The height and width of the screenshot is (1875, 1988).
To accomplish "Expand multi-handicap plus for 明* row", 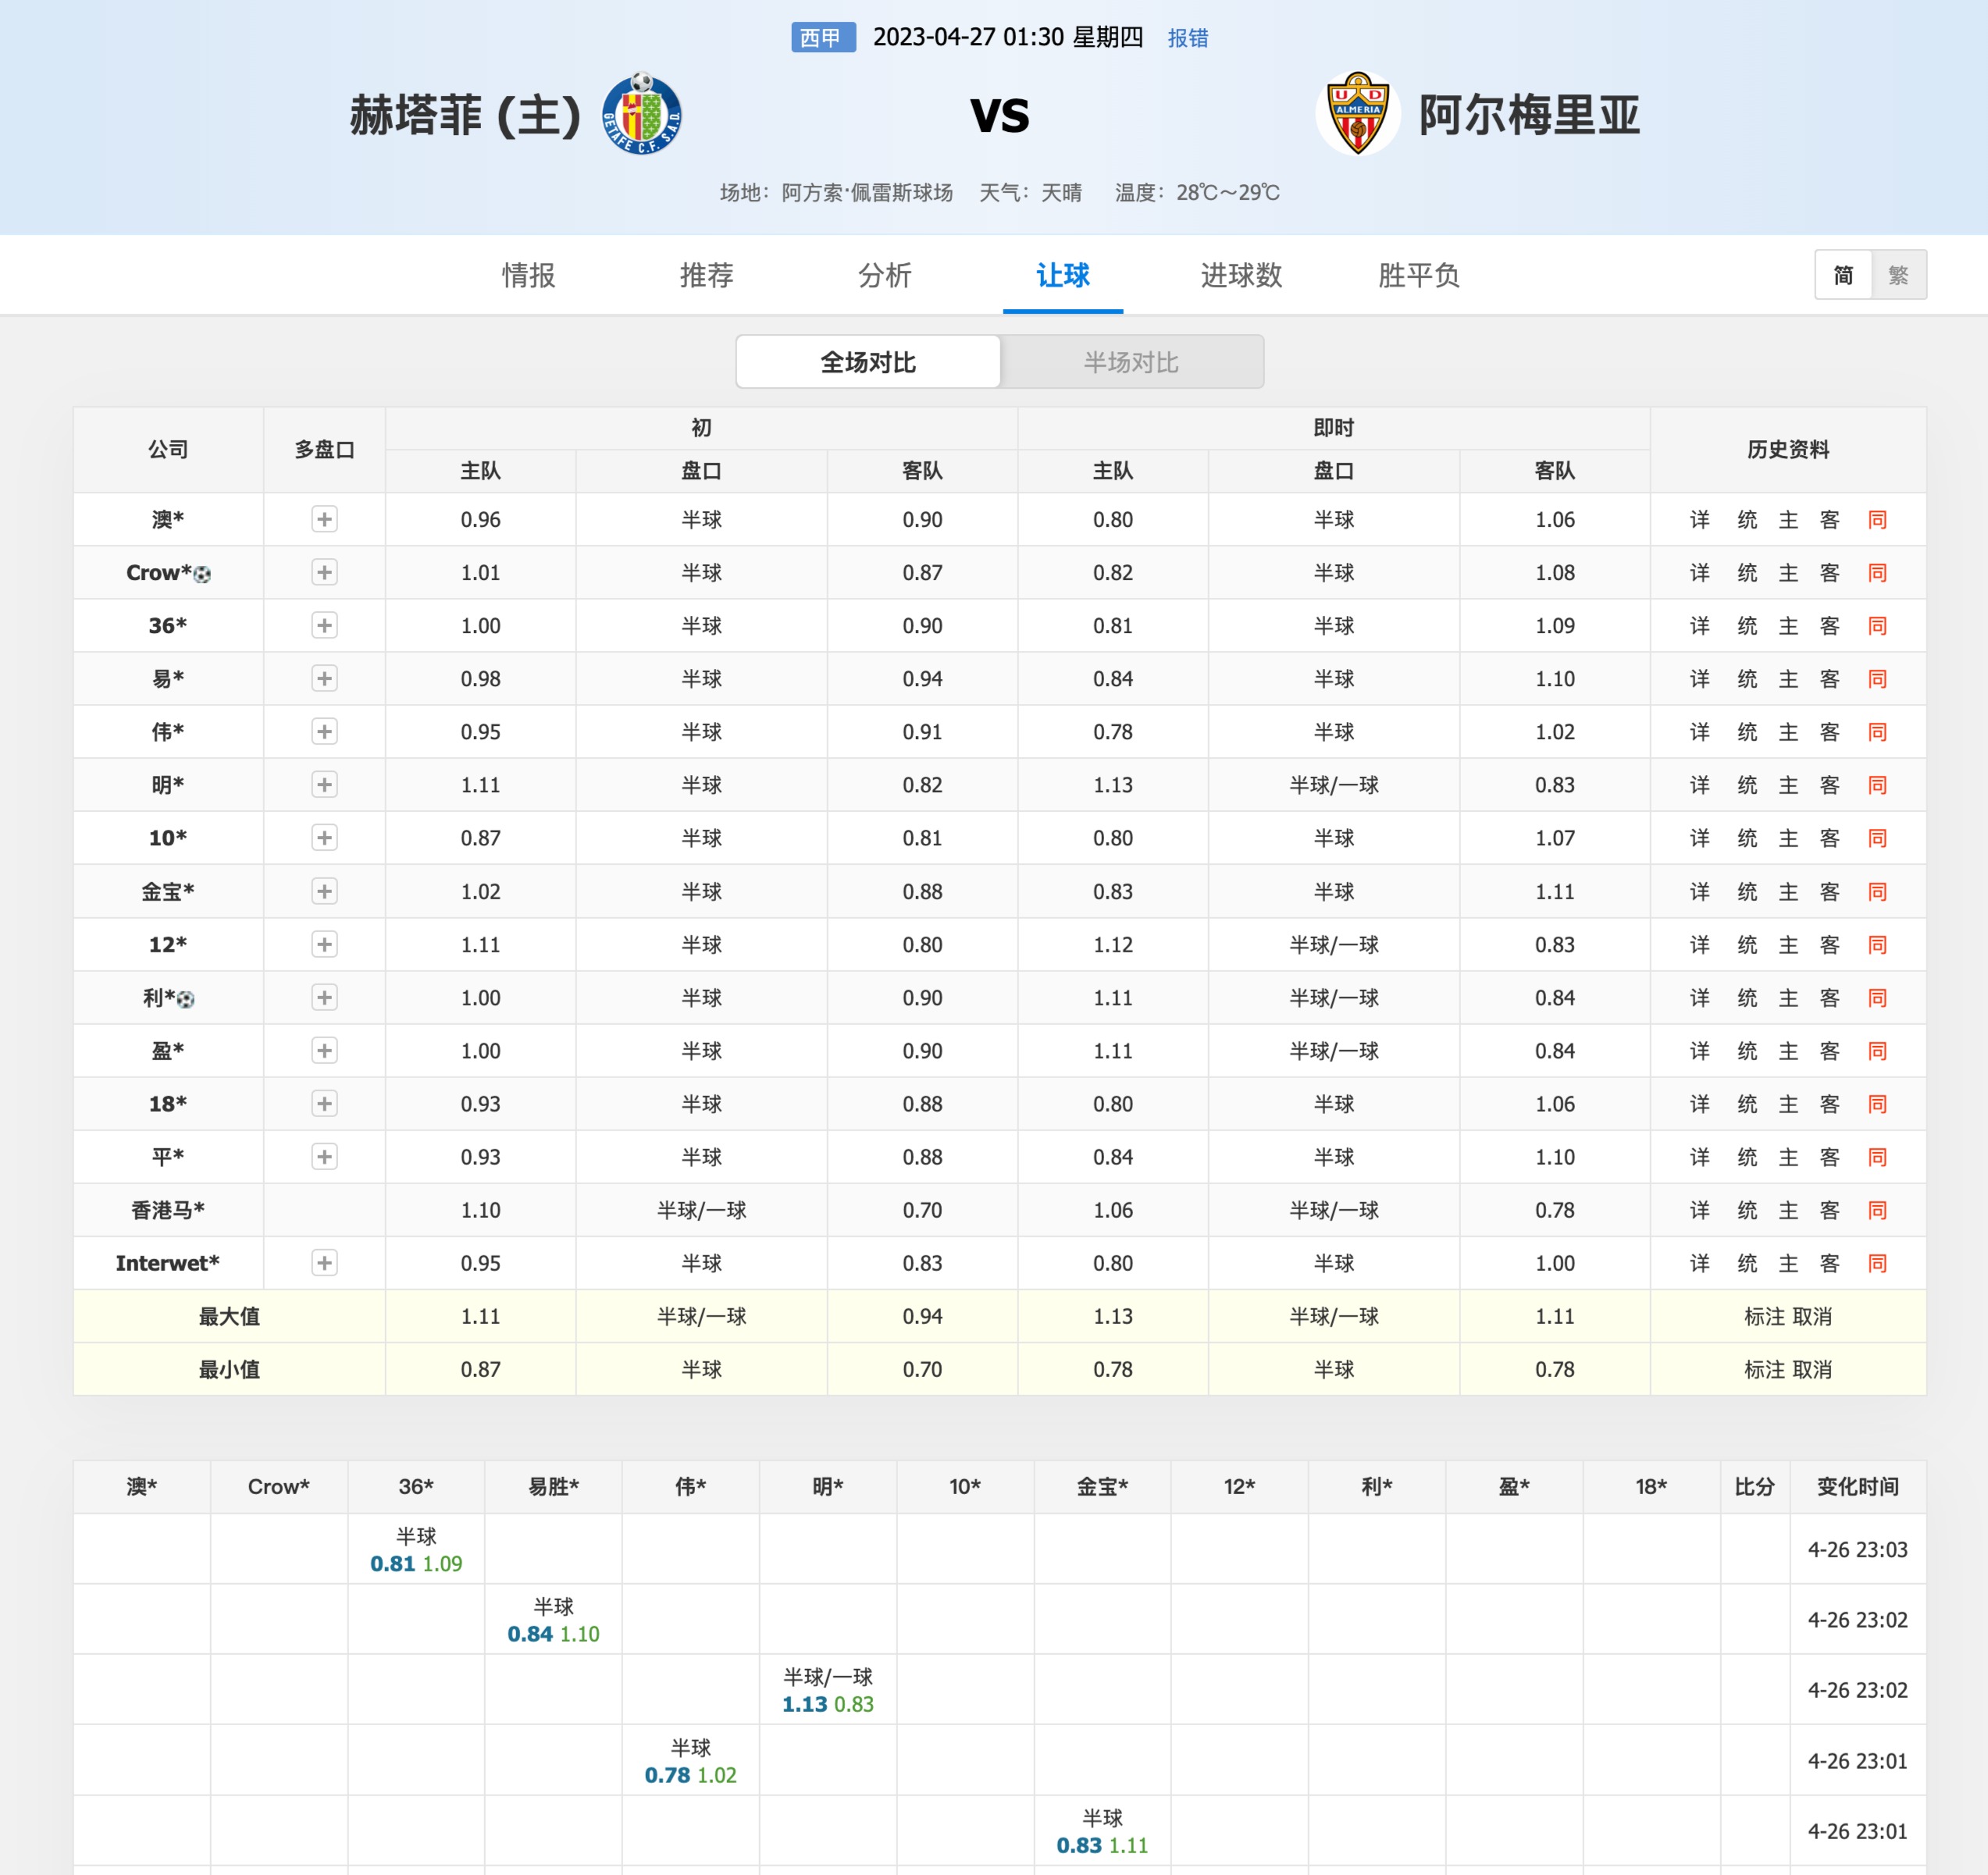I will [324, 785].
